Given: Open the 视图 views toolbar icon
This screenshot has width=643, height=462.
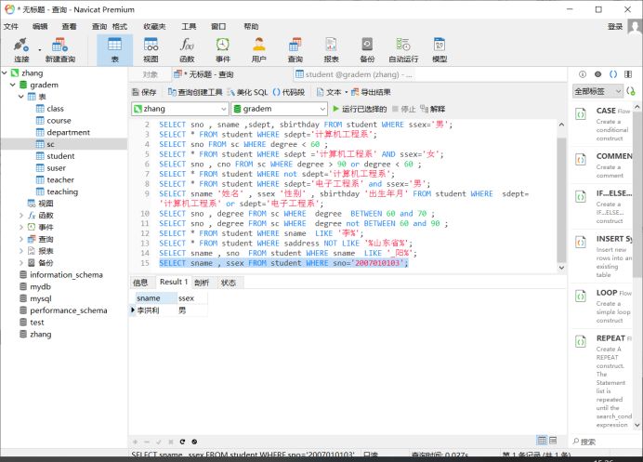Looking at the screenshot, I should (x=151, y=50).
